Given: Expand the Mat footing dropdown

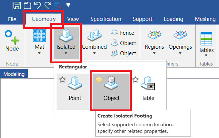Looking at the screenshot, I should (x=39, y=53).
